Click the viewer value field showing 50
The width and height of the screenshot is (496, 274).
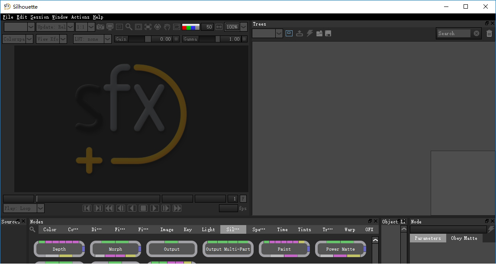[207, 27]
